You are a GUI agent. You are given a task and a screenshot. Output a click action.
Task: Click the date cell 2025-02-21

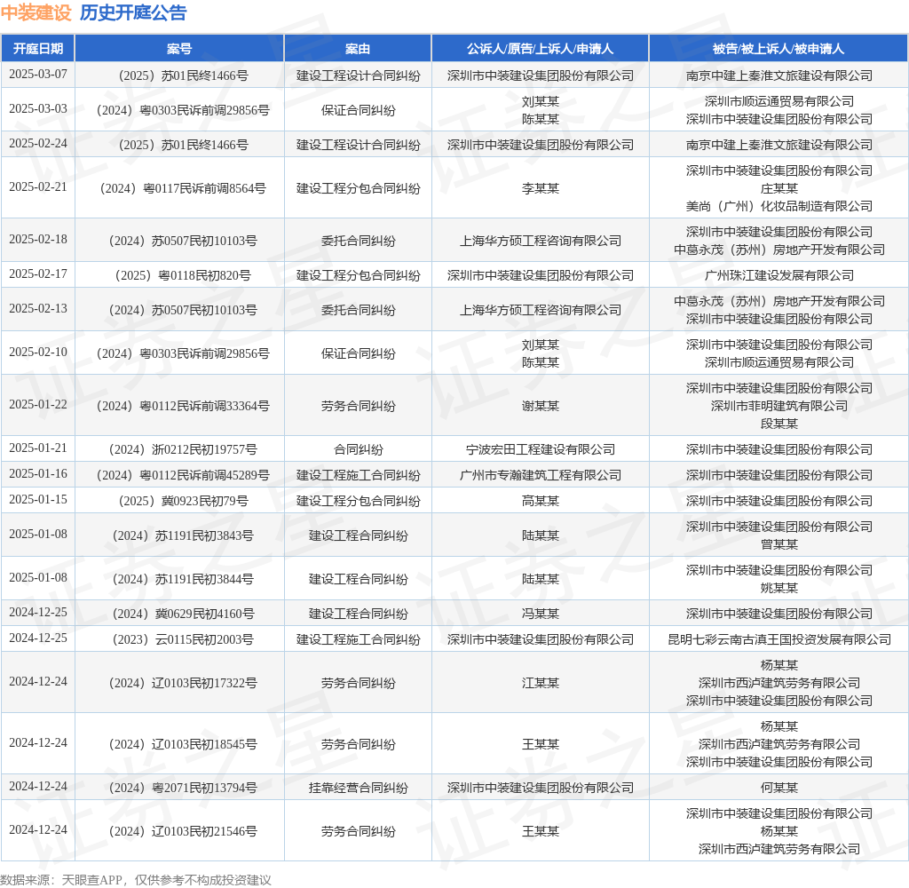[37, 186]
